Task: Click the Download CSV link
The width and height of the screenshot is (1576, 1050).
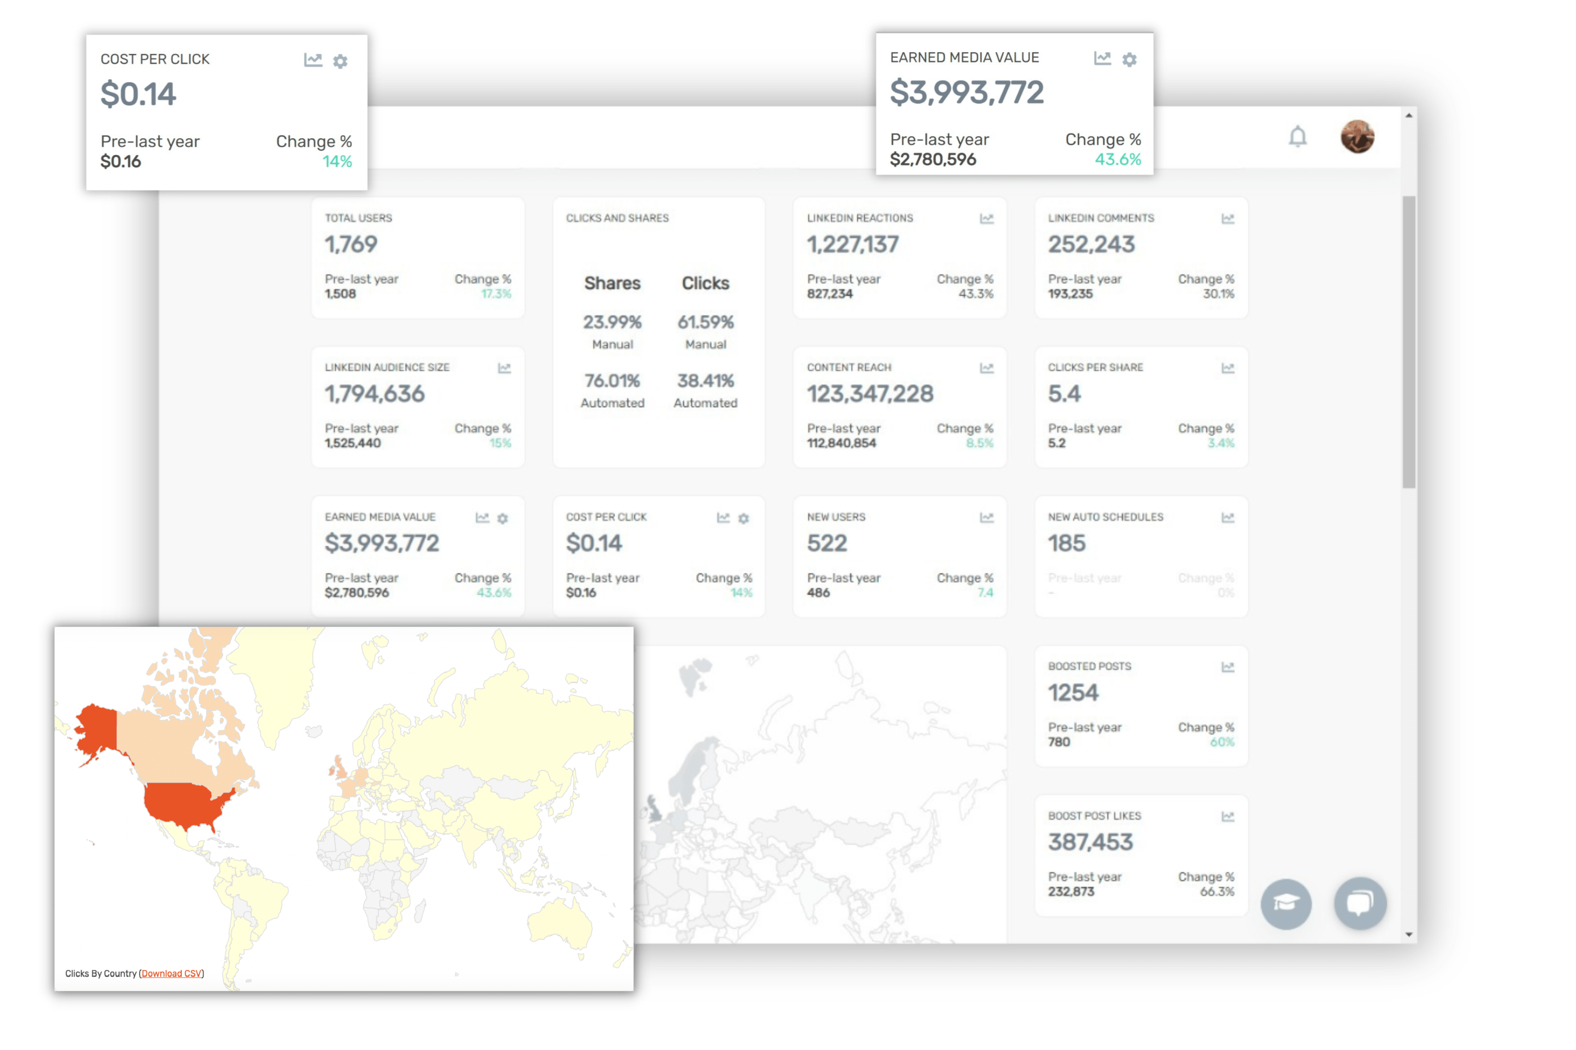Action: point(172,974)
